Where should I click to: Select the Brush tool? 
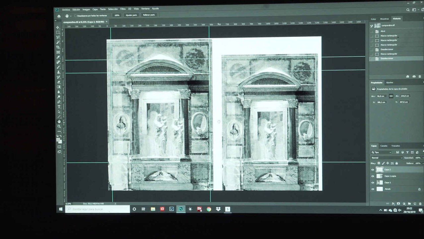tap(58, 67)
